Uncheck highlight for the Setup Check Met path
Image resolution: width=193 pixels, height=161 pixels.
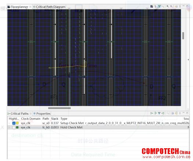14,123
